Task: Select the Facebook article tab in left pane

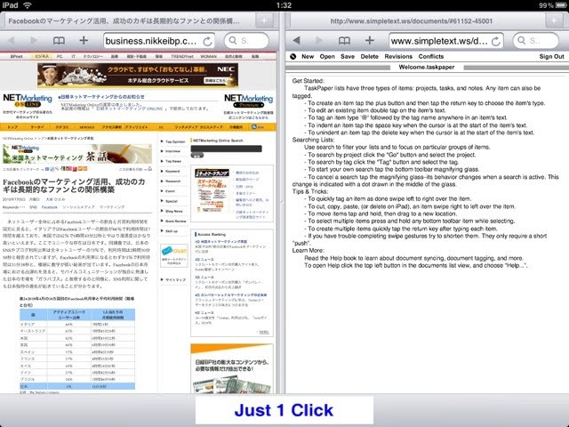Action: [124, 21]
